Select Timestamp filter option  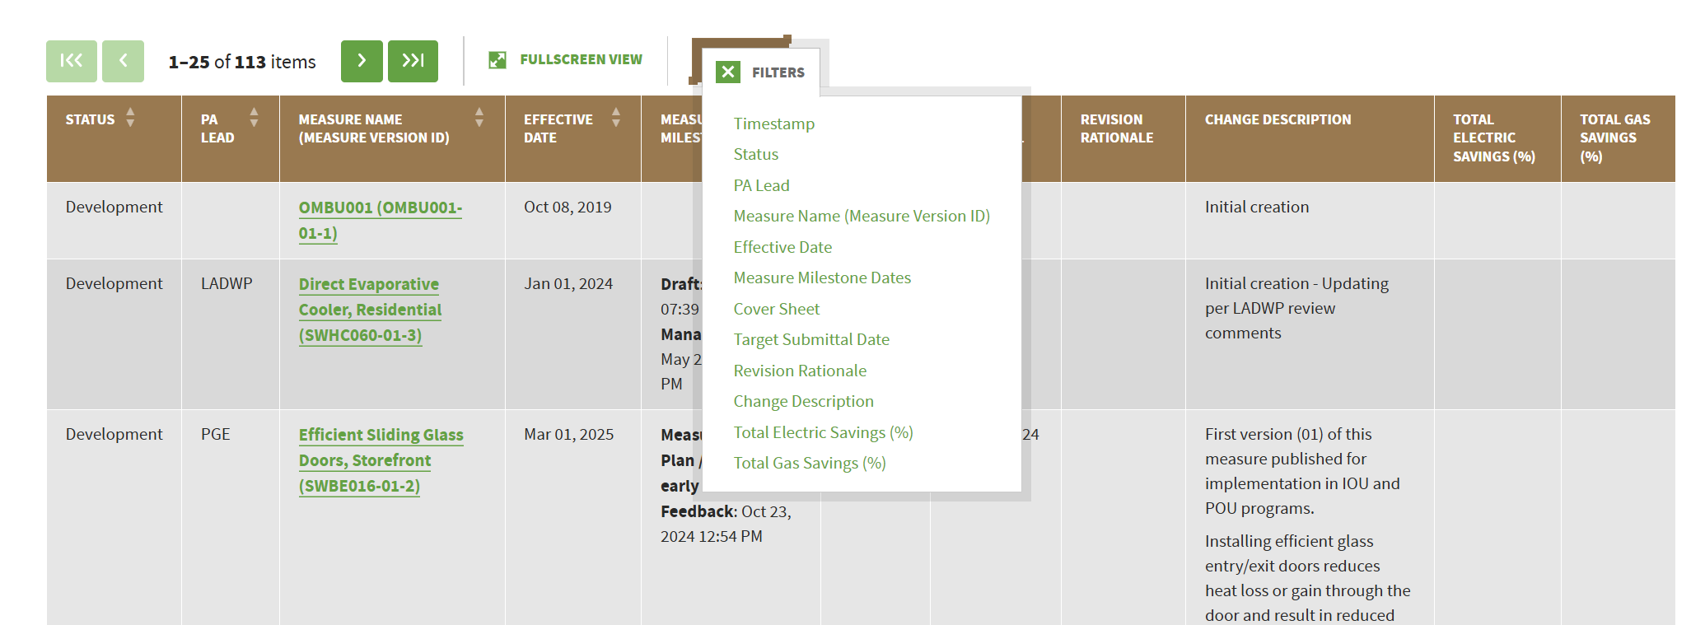pyautogui.click(x=774, y=124)
